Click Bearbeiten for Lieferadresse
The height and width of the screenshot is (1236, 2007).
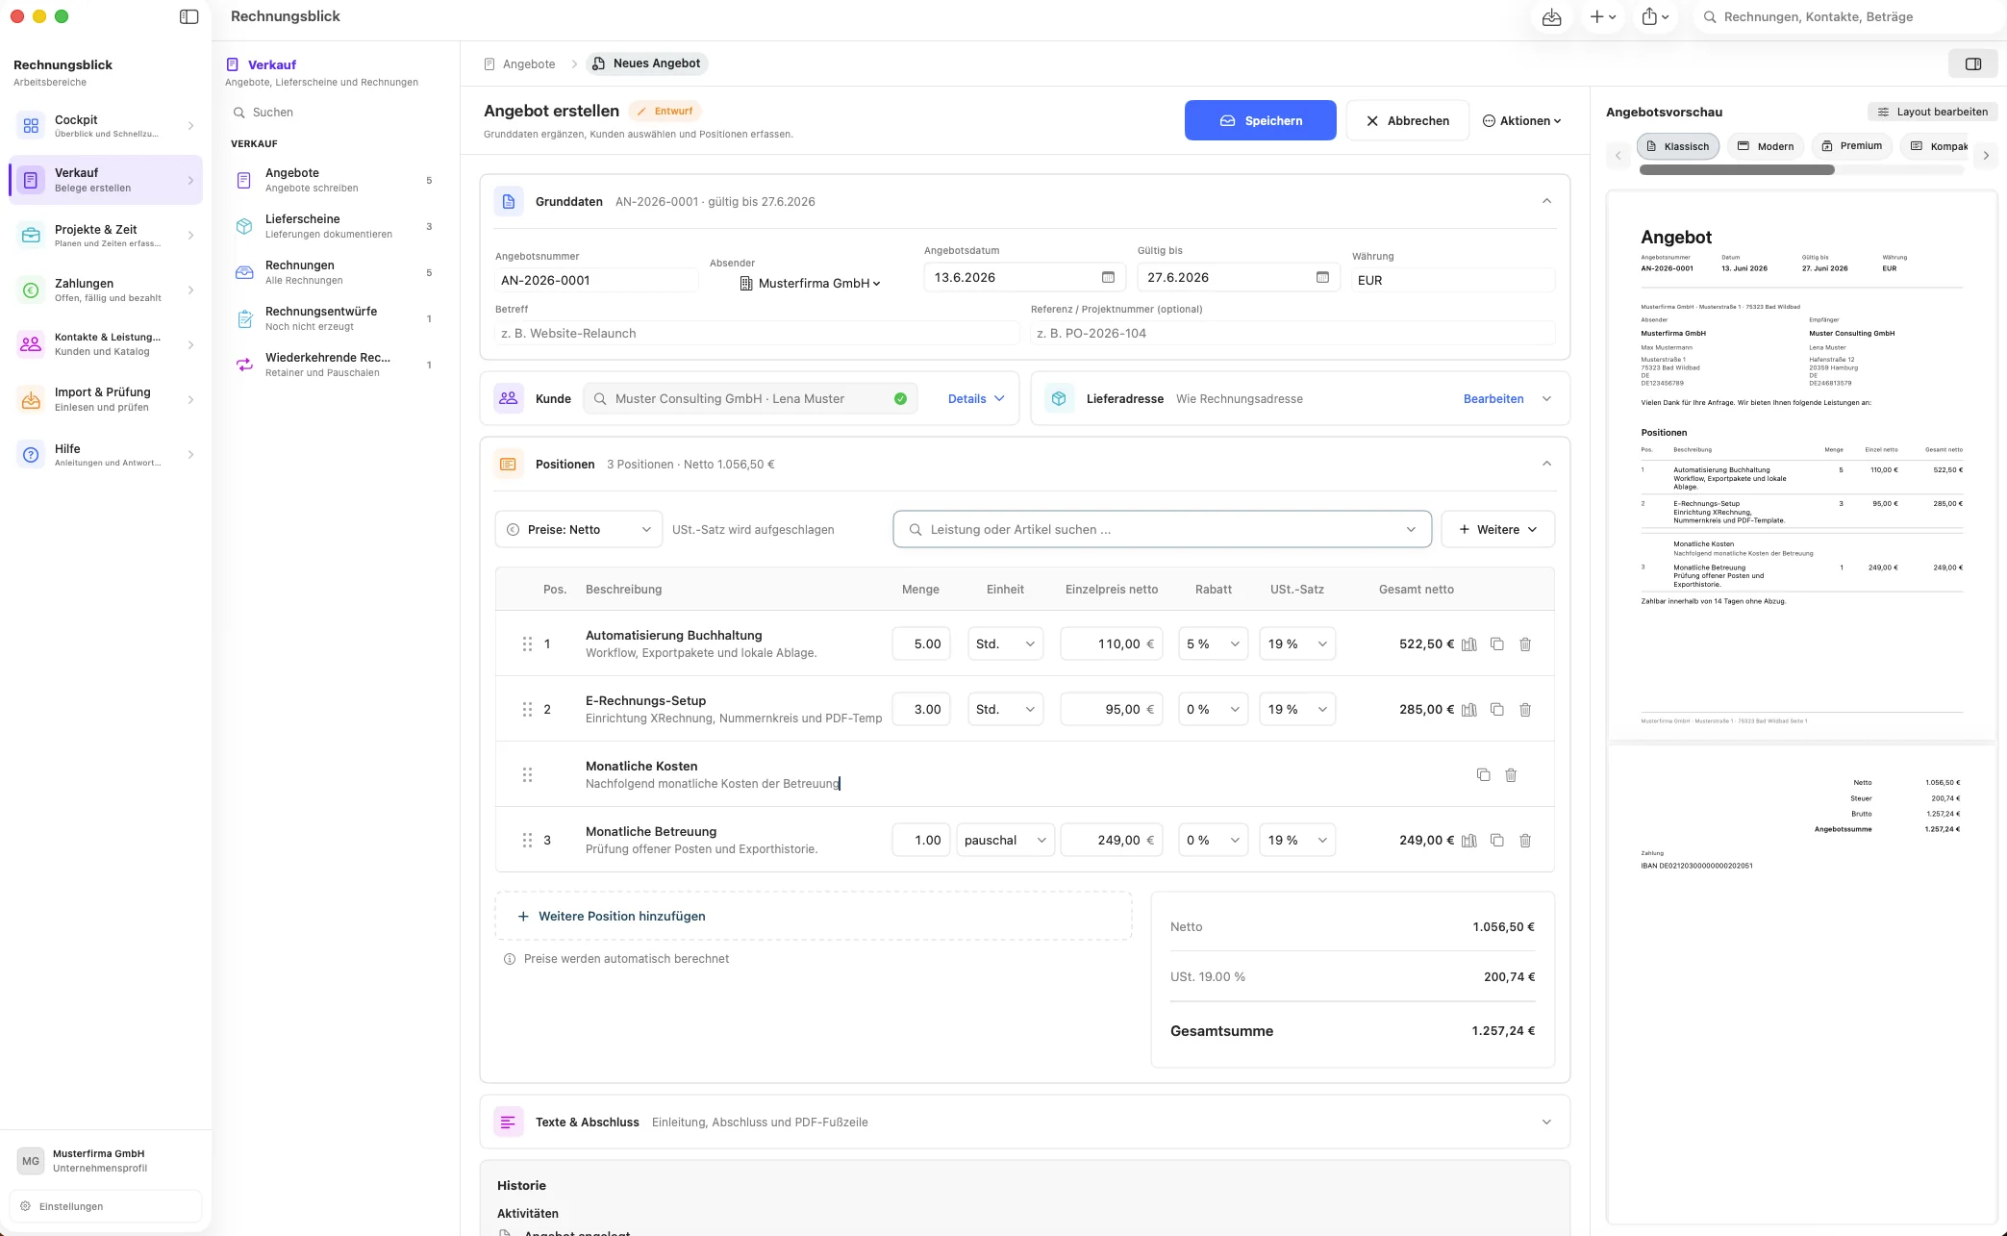tap(1493, 399)
